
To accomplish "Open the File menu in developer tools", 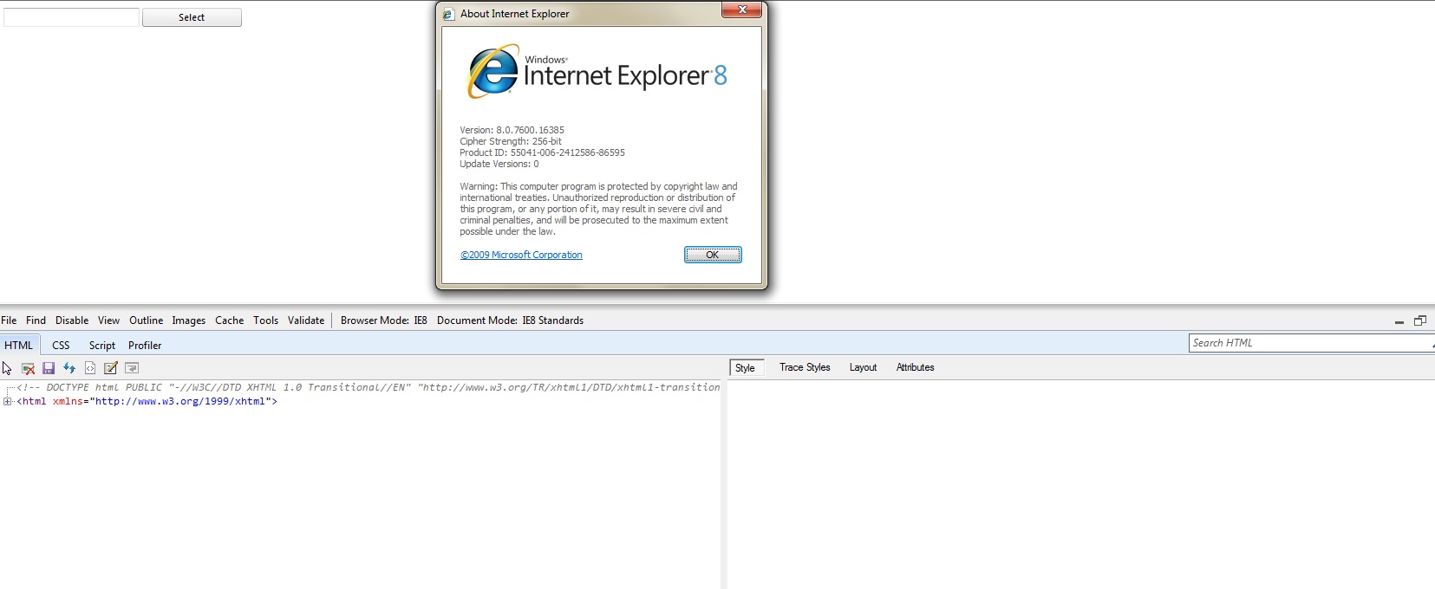I will click(x=9, y=320).
